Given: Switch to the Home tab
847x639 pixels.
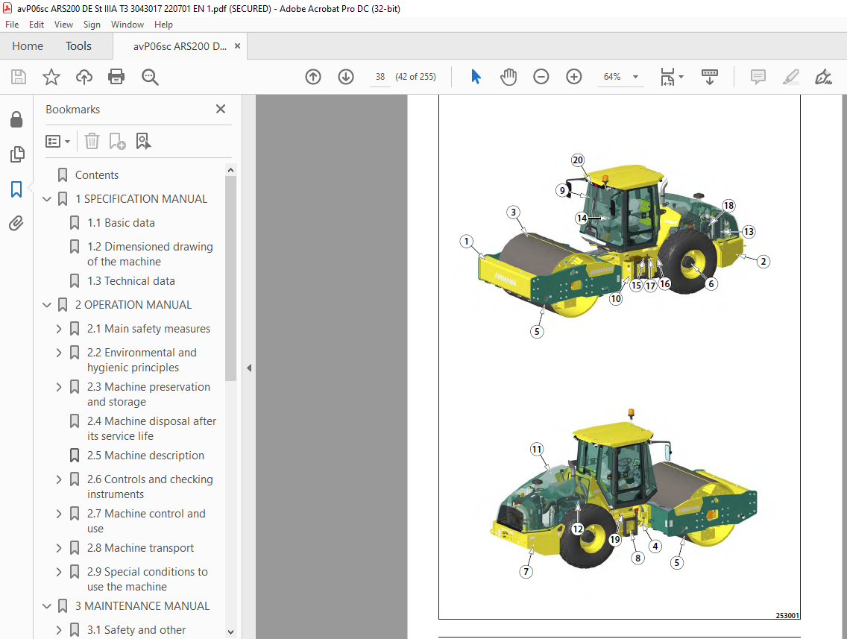Looking at the screenshot, I should click(x=28, y=46).
